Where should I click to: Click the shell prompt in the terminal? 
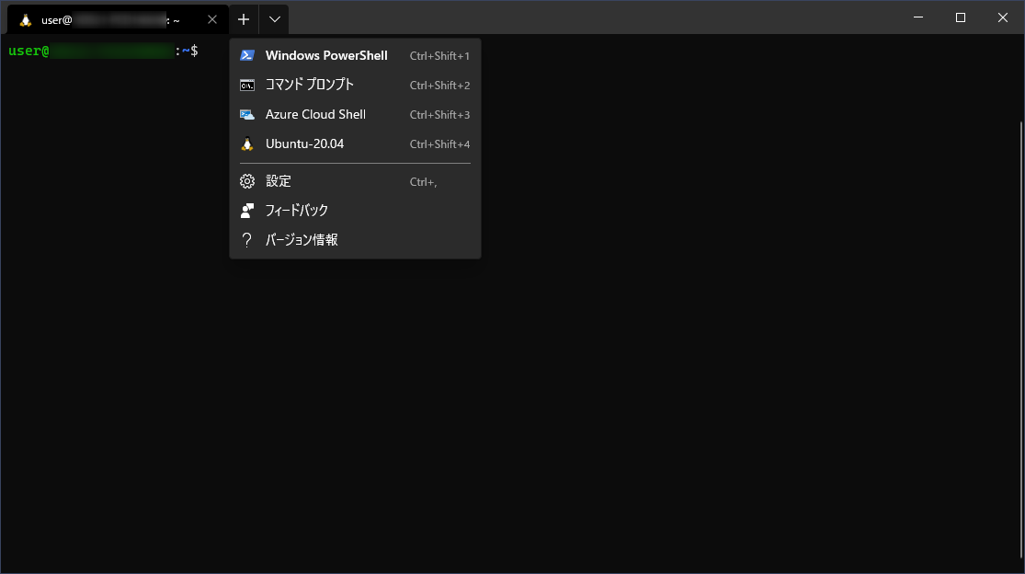coord(101,51)
